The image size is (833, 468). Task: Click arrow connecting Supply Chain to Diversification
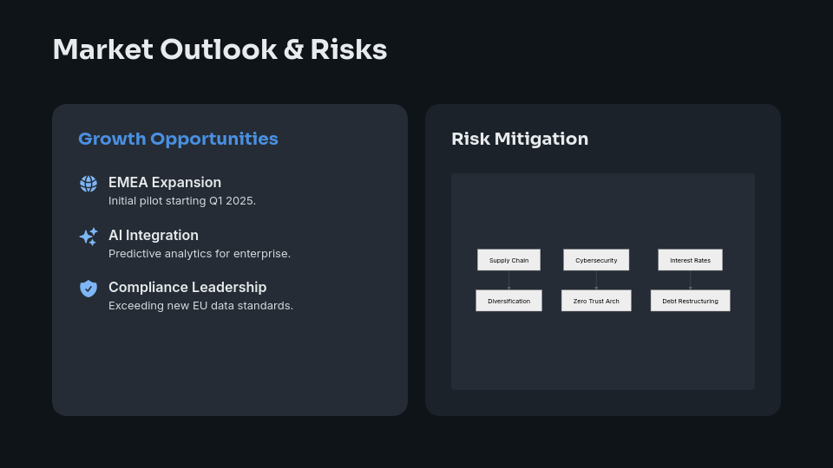[508, 280]
